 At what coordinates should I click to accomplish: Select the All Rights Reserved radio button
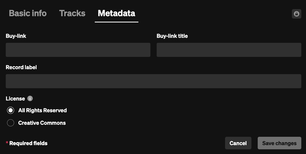click(10, 110)
